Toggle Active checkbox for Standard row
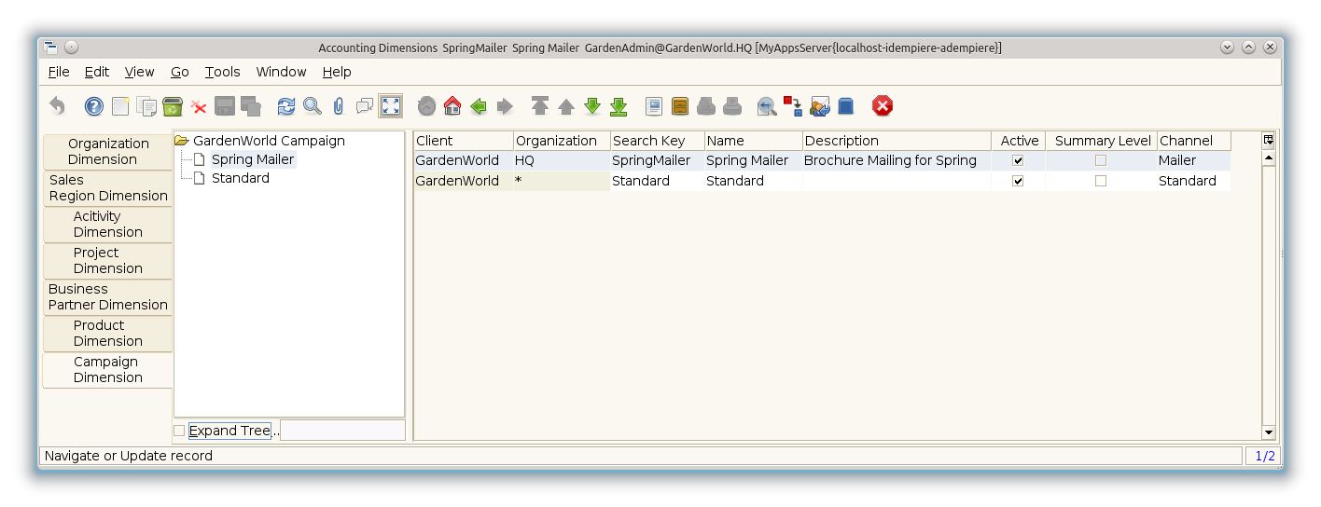 (x=1018, y=181)
